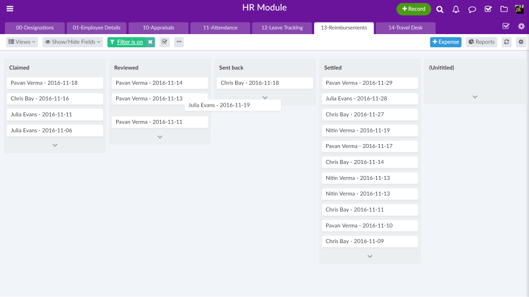Open card Julia Evans - 2016-11-11

point(55,114)
